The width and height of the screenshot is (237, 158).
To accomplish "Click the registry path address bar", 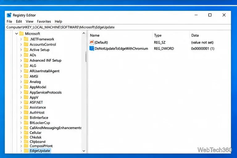I will point(118,27).
